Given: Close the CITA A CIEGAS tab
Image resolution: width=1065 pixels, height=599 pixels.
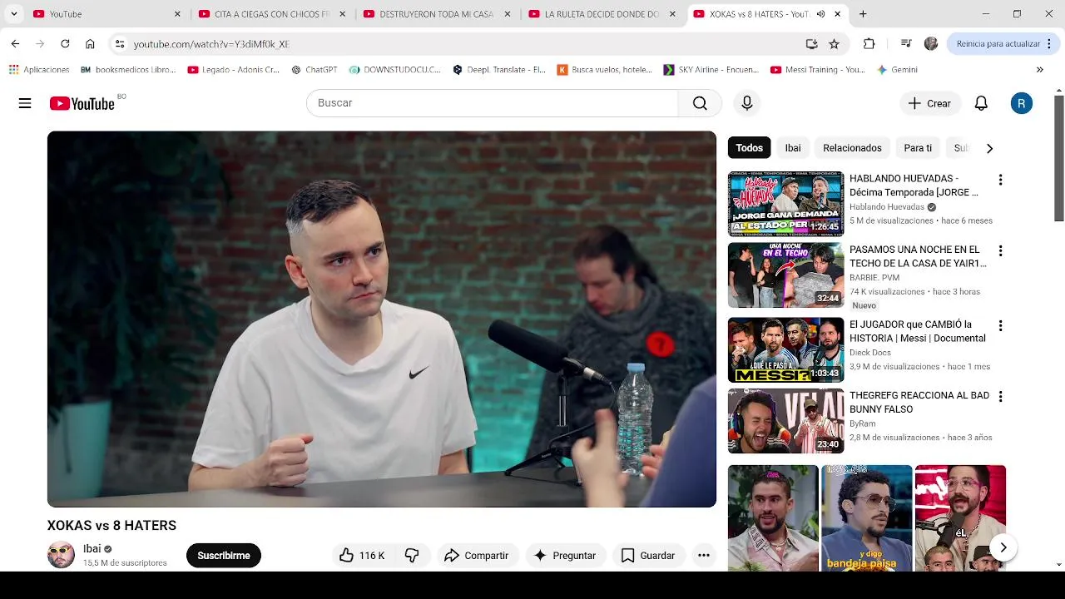Looking at the screenshot, I should coord(342,14).
